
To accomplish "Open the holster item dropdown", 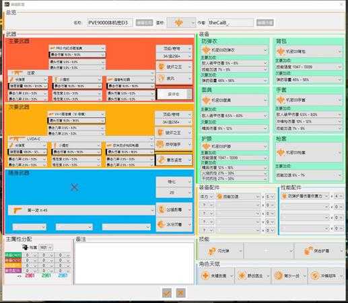I will pyautogui.click(x=309, y=153).
